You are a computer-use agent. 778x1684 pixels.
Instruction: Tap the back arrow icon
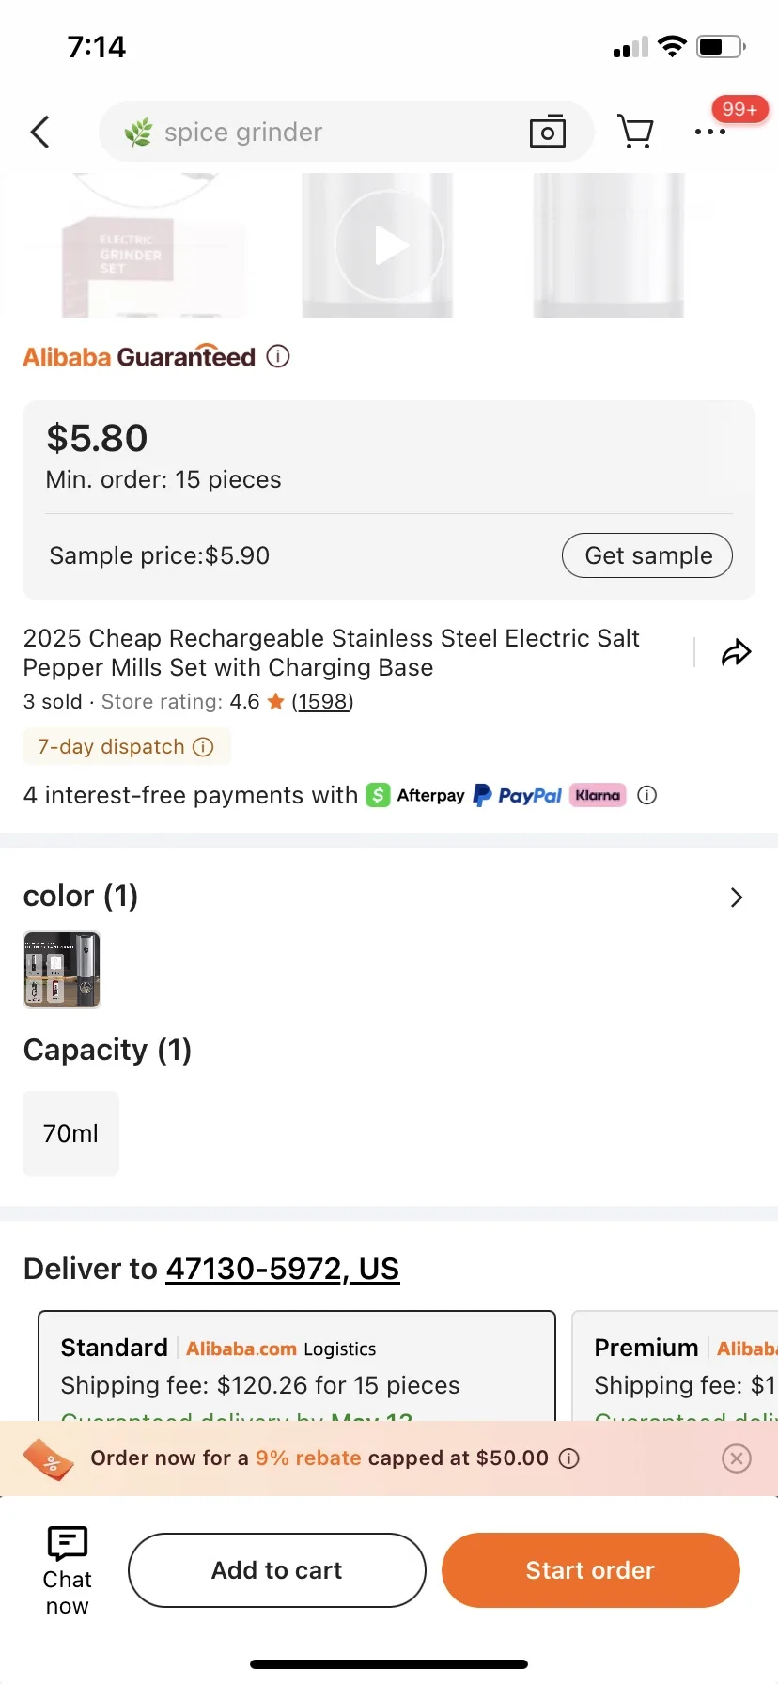click(39, 133)
